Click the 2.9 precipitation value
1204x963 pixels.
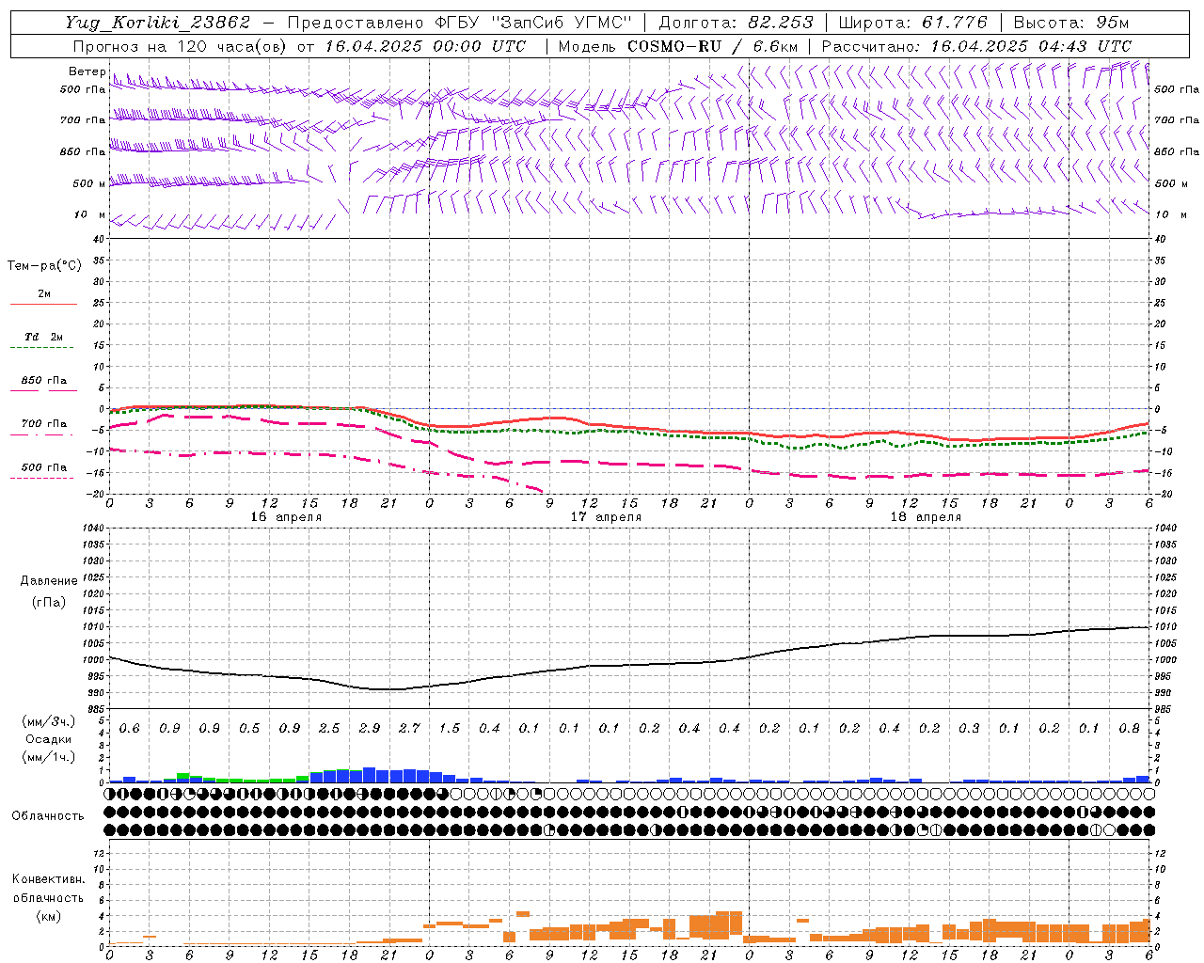click(x=370, y=729)
